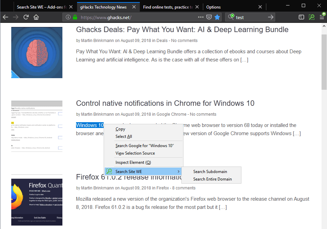Open the sidebar toggle icon

point(301,17)
